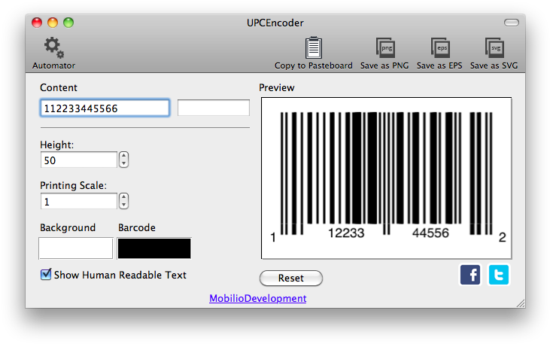The width and height of the screenshot is (550, 344).
Task: Open the white Background color well
Action: 76,248
